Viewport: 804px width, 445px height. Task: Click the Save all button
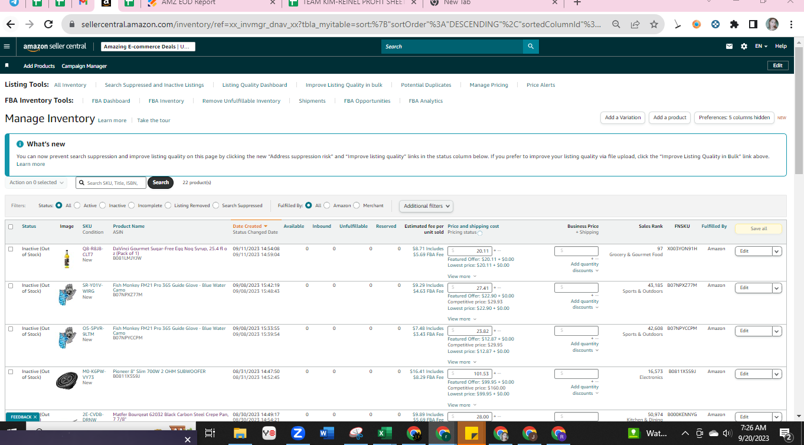pos(759,229)
